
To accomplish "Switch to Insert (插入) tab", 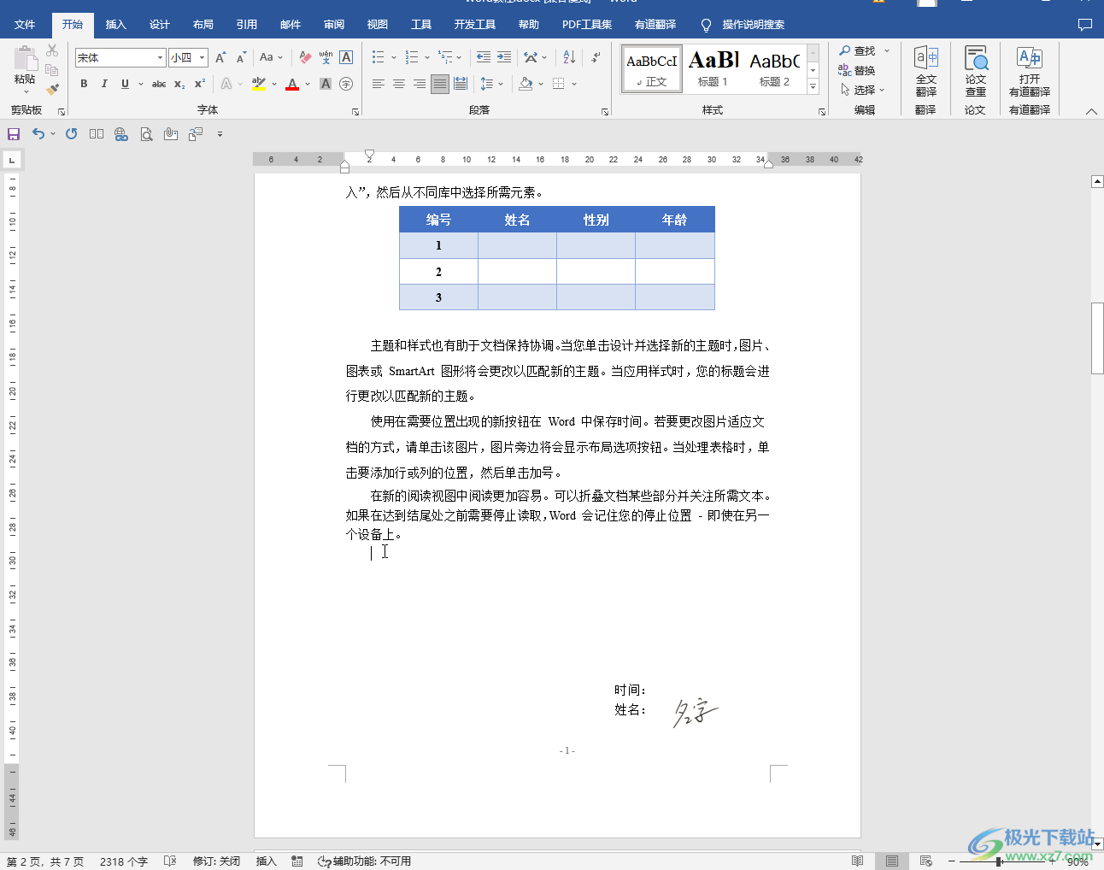I will coord(116,25).
